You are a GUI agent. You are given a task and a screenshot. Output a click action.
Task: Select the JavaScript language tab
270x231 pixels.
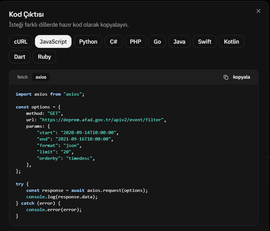(53, 41)
